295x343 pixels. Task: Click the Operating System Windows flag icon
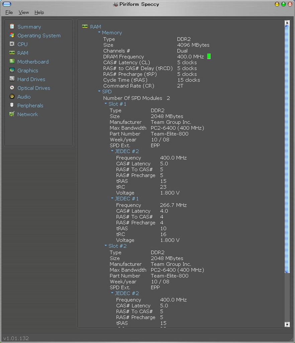tap(12, 35)
